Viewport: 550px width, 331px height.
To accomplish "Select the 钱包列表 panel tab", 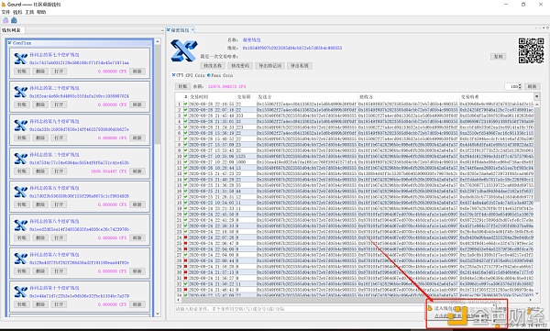I will pyautogui.click(x=12, y=30).
